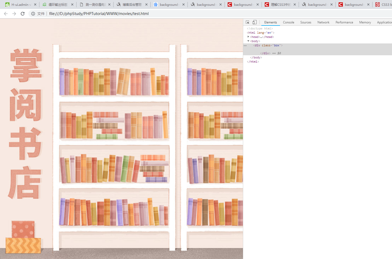Expand the head node in the DOM tree

(x=248, y=37)
